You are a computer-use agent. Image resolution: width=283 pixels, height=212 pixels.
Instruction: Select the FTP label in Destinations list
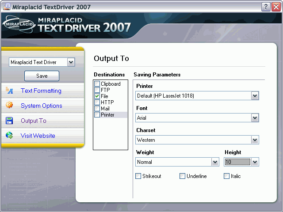[x=105, y=90]
